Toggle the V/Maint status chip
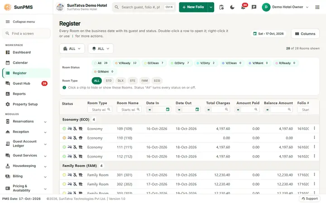 (x=259, y=63)
